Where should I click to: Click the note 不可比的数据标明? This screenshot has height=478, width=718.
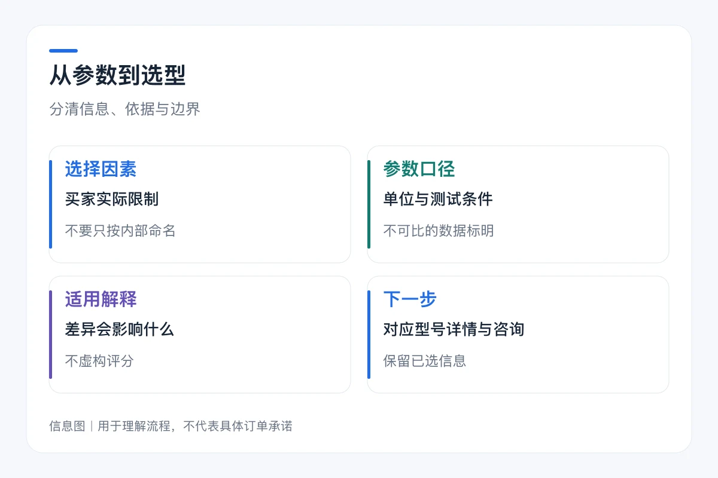[439, 231]
